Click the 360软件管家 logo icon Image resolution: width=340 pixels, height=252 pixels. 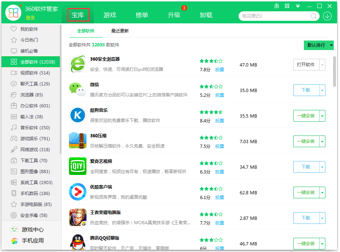[13, 12]
